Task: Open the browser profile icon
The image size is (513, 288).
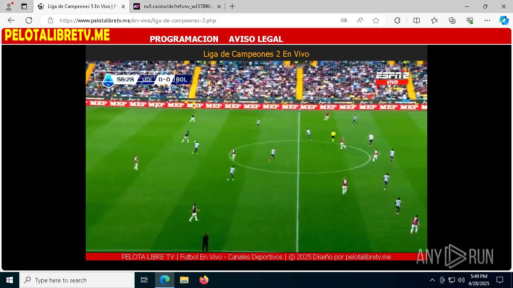Action: 8,6
